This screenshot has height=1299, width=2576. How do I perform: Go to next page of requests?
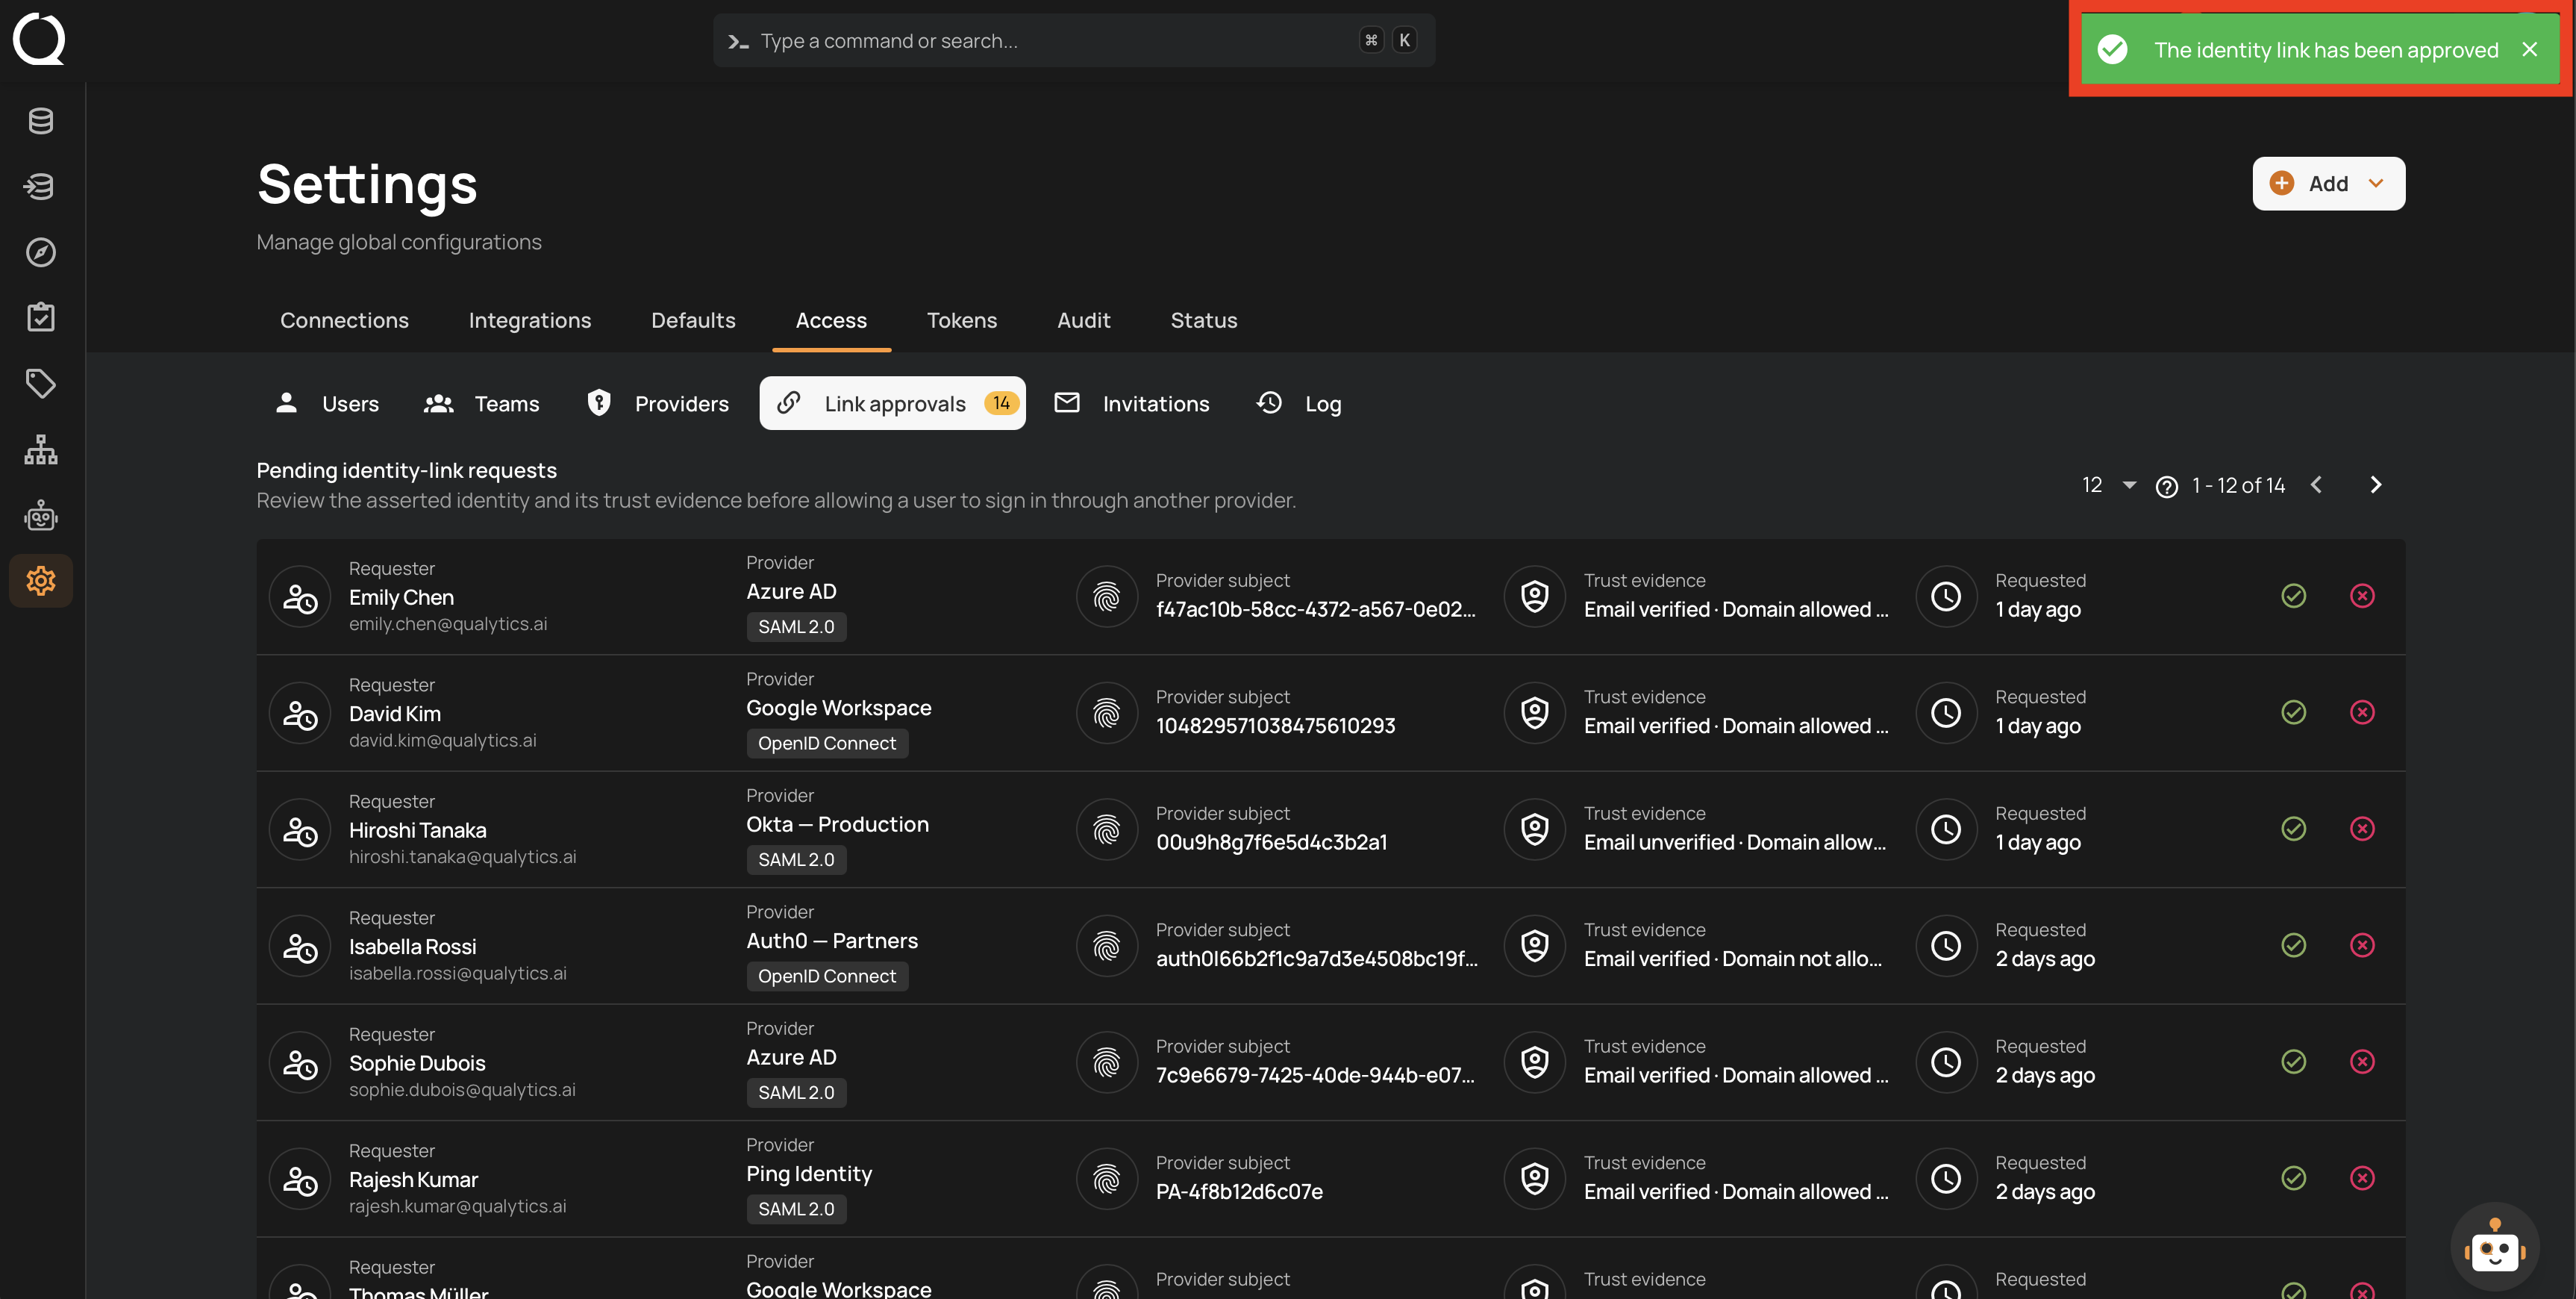pos(2376,485)
